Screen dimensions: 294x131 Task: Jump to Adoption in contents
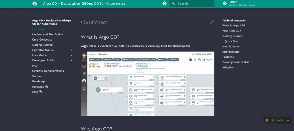coord(228,68)
